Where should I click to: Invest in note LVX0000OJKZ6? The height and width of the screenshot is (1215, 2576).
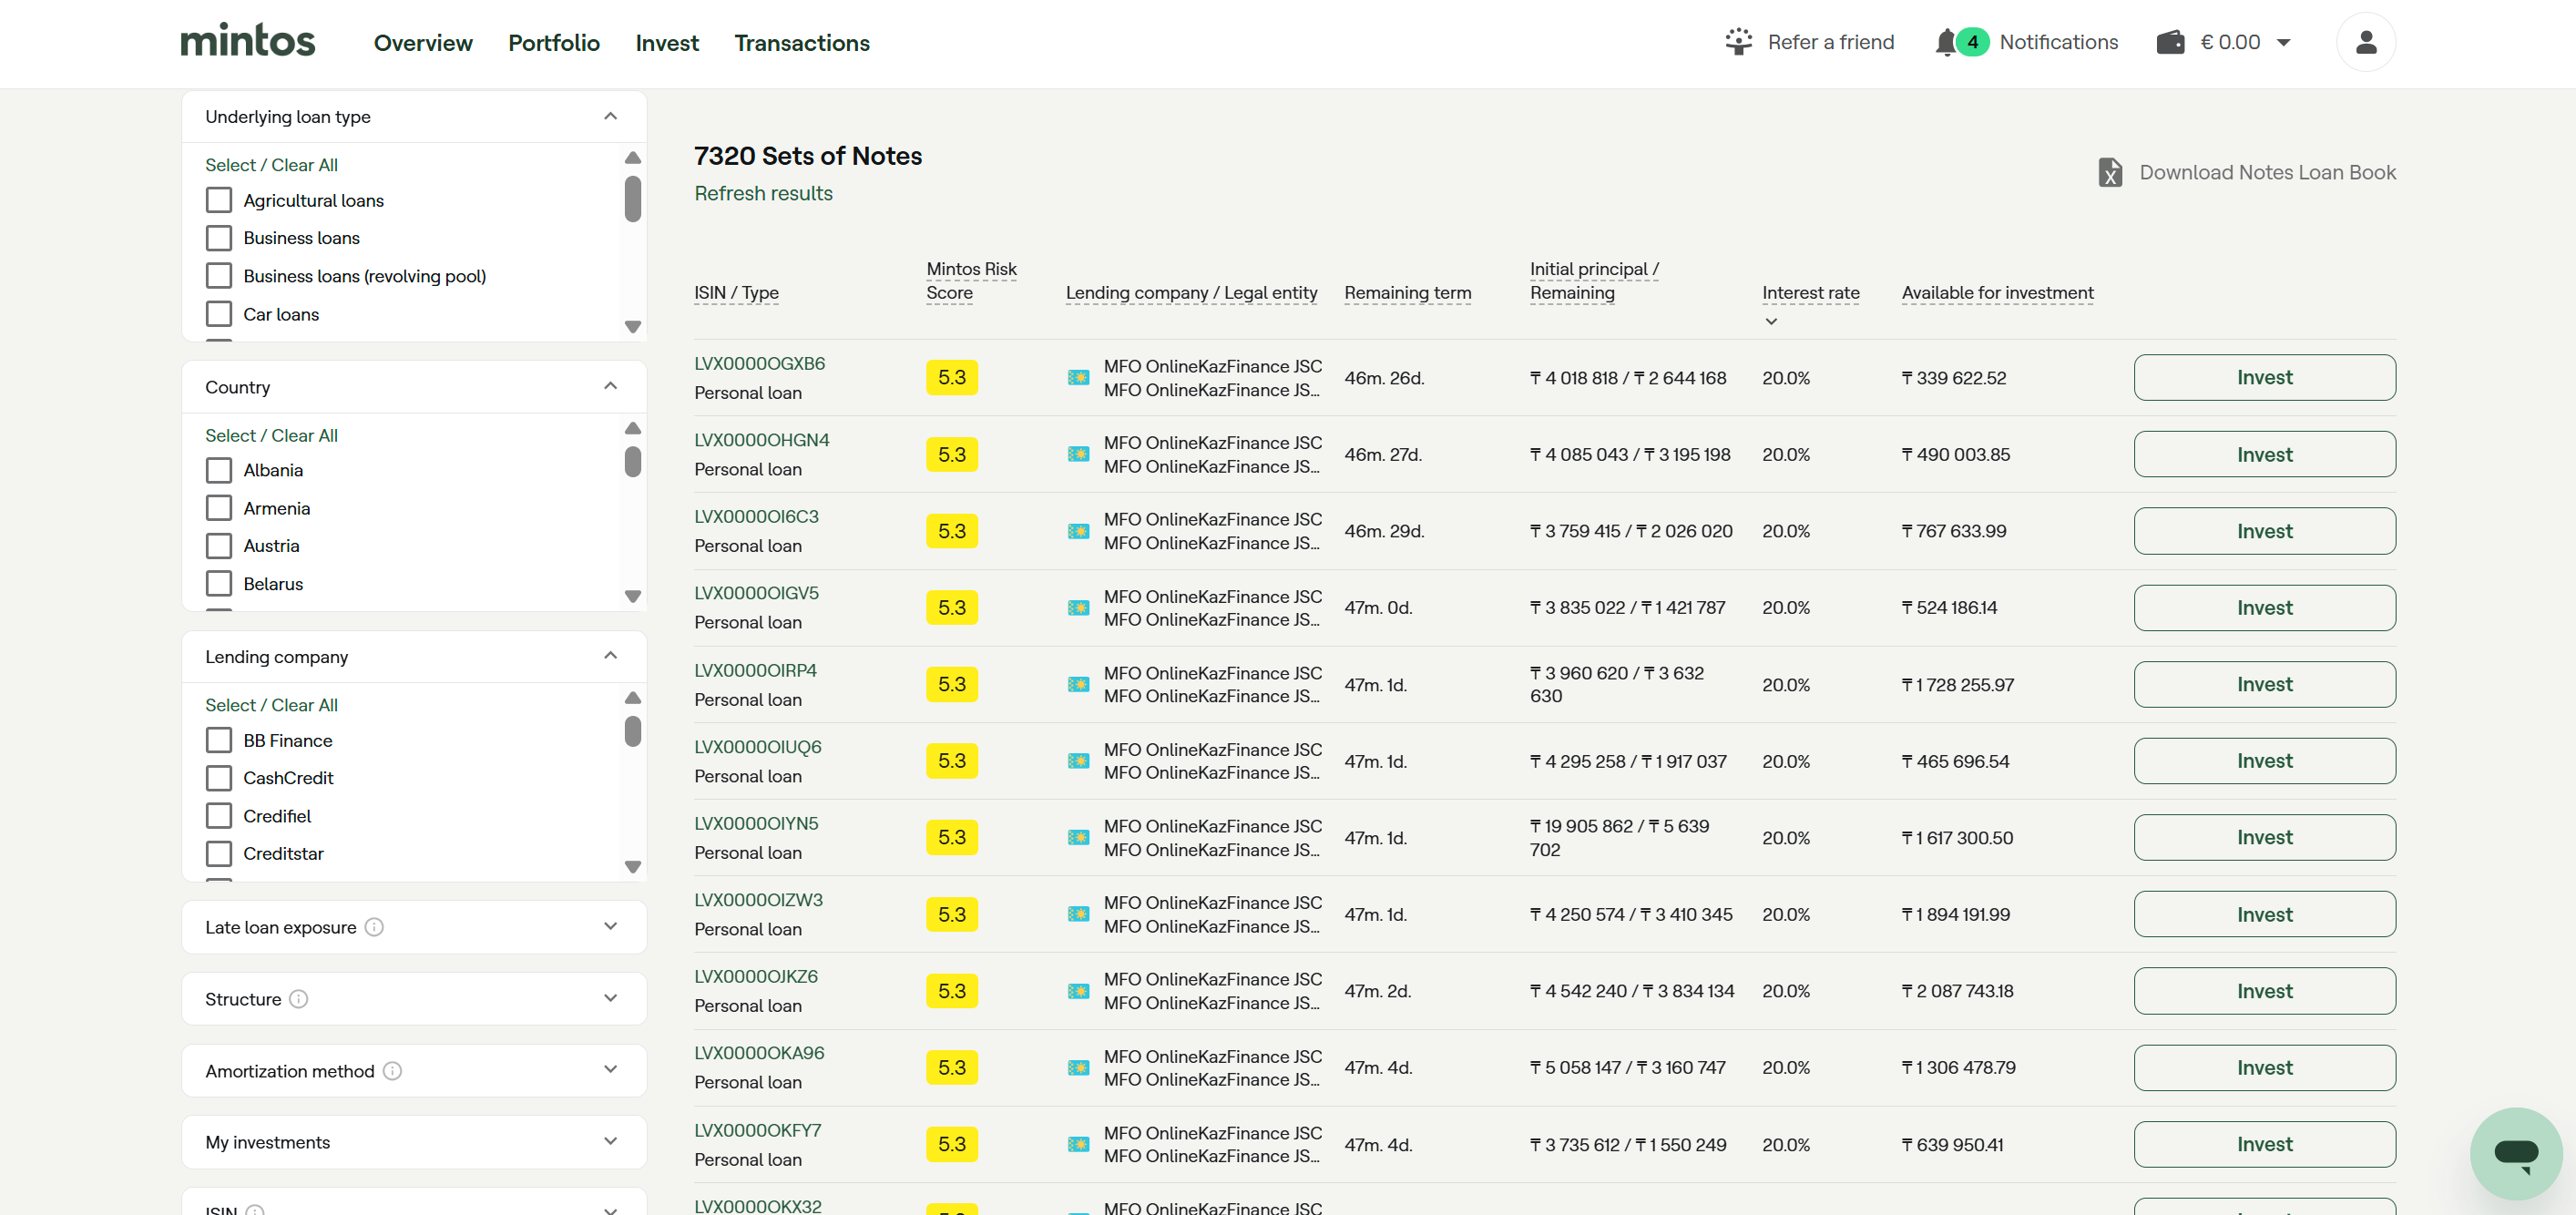coord(2264,991)
